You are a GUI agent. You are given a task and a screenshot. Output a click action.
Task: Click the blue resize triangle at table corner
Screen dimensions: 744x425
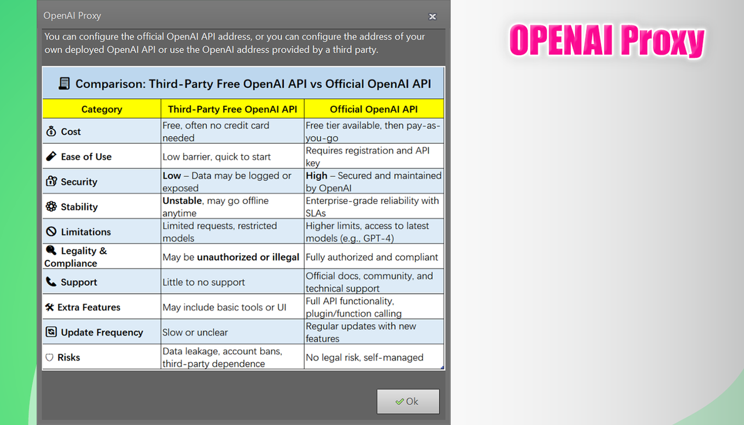coord(441,367)
